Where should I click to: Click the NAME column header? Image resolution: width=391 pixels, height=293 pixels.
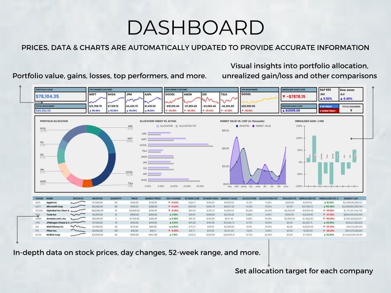click(x=50, y=199)
